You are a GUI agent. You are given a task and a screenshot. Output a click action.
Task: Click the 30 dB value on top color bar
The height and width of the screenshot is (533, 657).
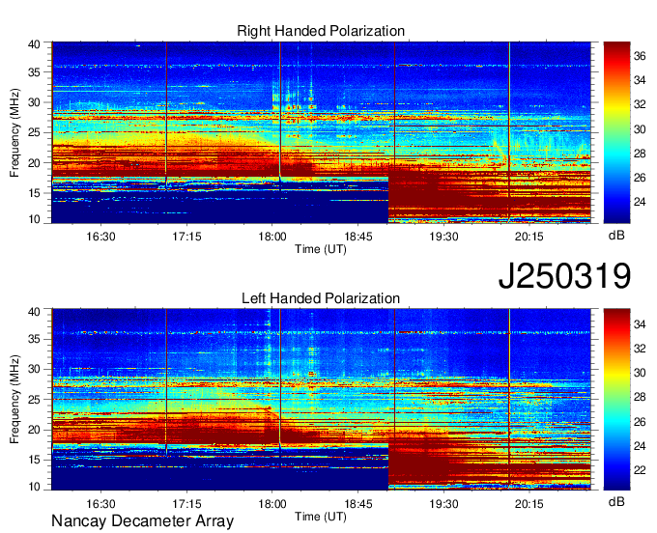640,129
